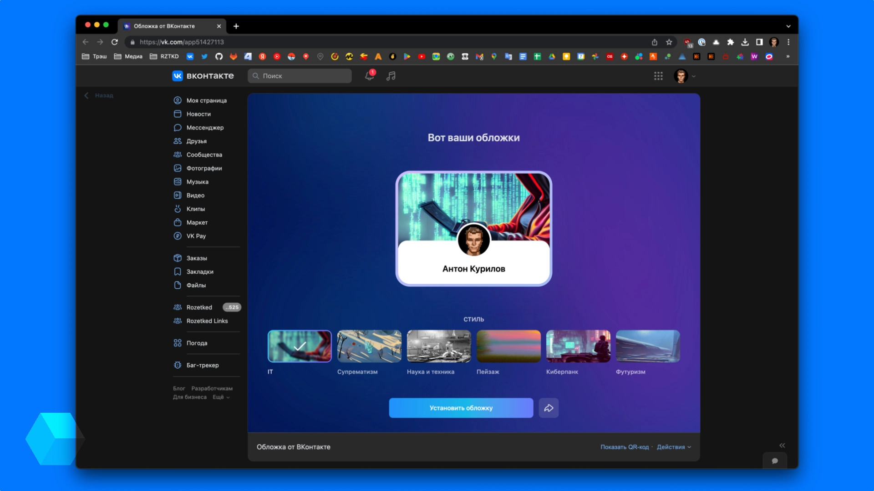
Task: Open Мессенджер in the sidebar
Action: click(x=205, y=127)
